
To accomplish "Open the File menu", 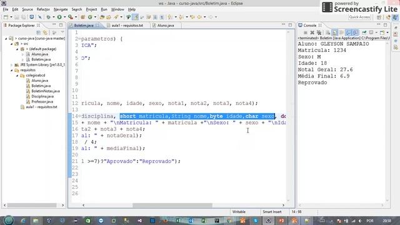I will [x=6, y=9].
